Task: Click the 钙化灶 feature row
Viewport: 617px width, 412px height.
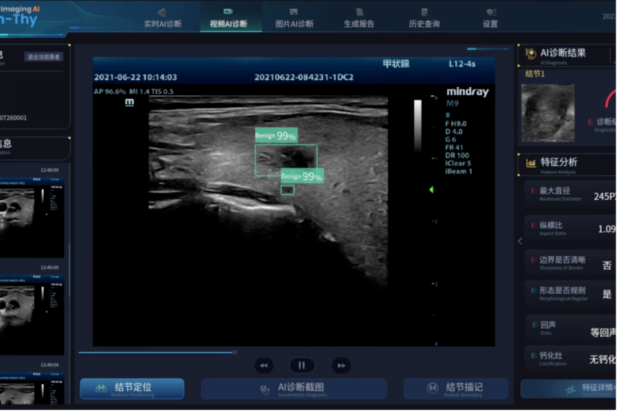Action: point(571,358)
